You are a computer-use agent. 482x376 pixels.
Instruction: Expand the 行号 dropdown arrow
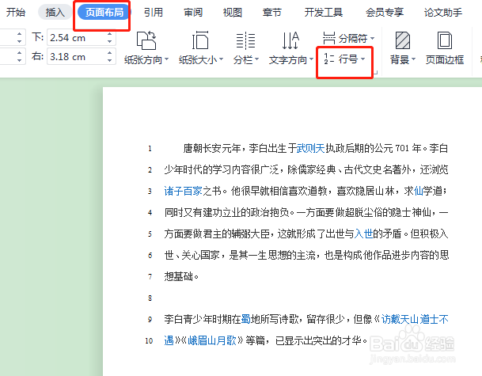coord(362,59)
